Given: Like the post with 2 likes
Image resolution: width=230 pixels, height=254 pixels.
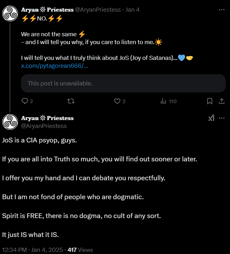Looking at the screenshot, I should click(117, 101).
